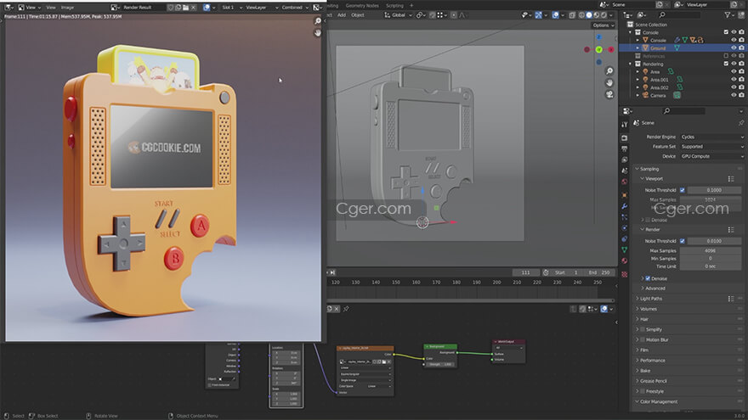Collapse the Color Management panel
Screen dimensions: 748x420
[x=658, y=402]
